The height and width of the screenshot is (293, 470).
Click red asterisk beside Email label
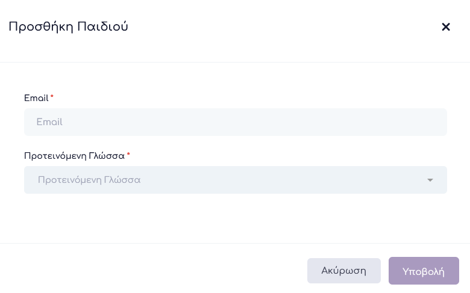(52, 96)
